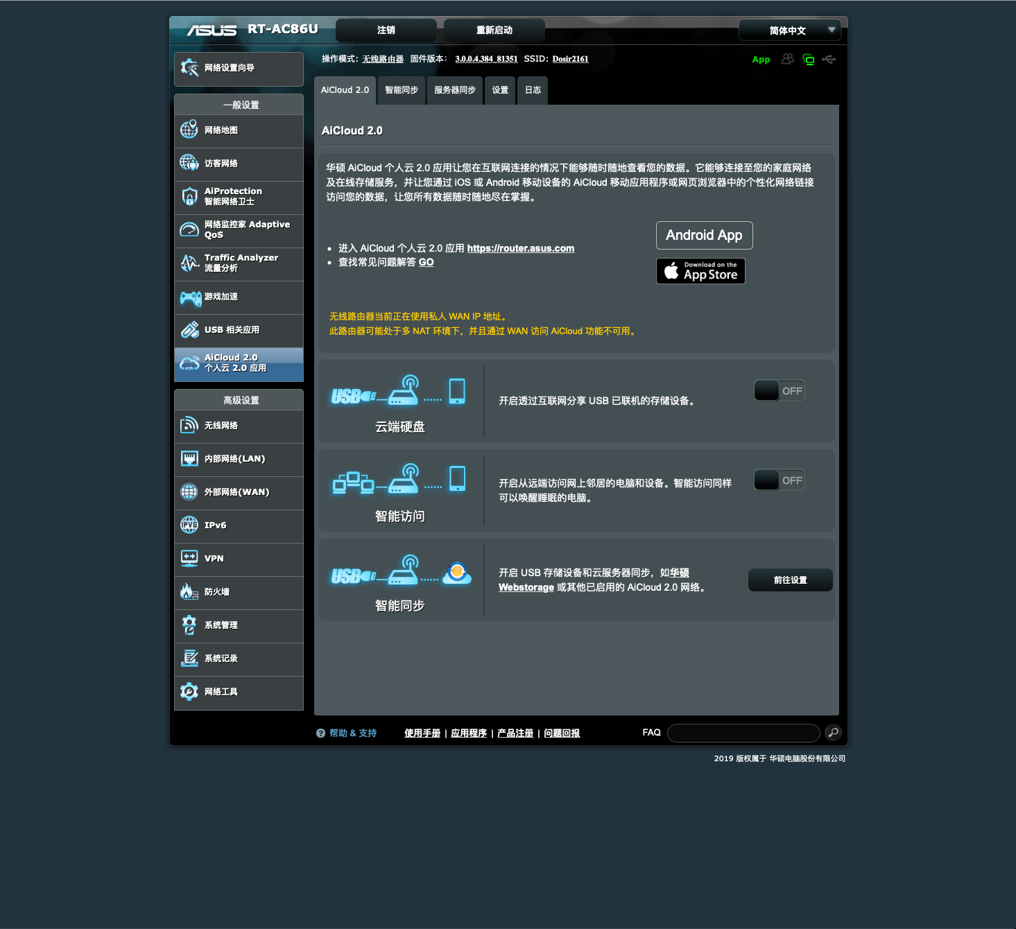
Task: Open guest network icon in sidebar
Action: pos(189,162)
